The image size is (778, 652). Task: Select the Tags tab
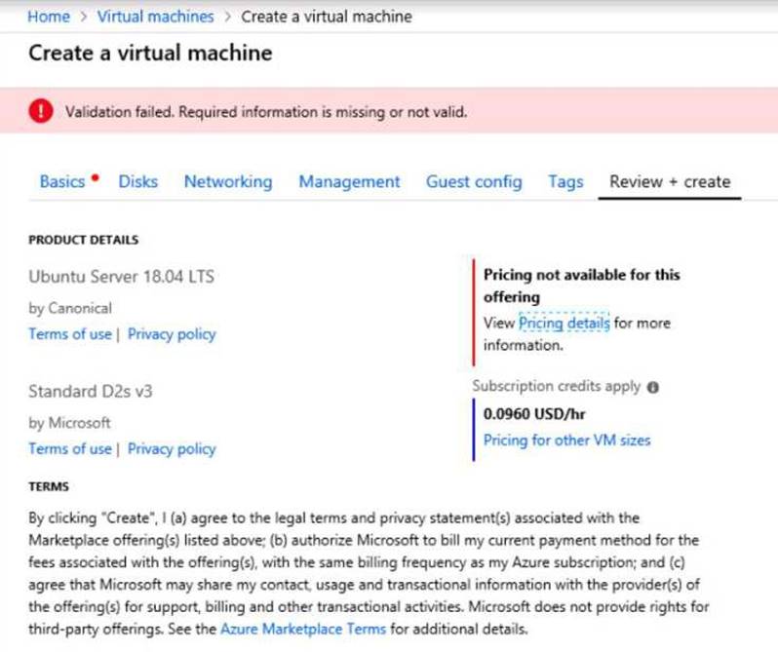tap(565, 181)
